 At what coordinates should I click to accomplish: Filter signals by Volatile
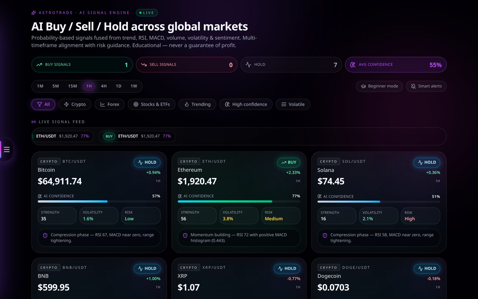coord(293,104)
